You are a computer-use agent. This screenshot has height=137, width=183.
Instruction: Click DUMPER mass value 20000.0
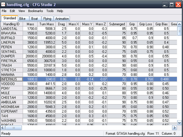tap(30, 56)
